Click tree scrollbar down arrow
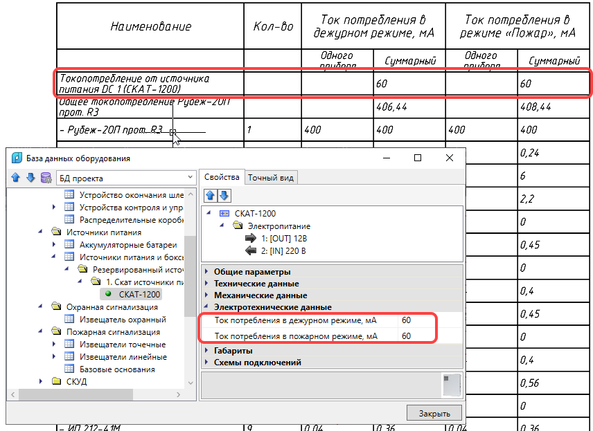This screenshot has width=593, height=431. coord(191,383)
